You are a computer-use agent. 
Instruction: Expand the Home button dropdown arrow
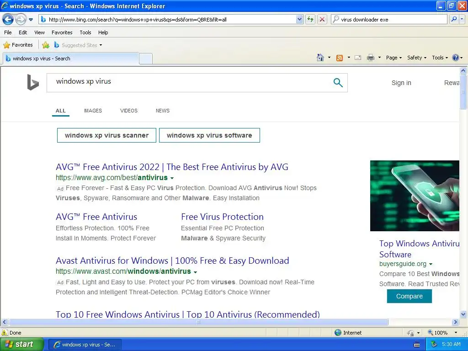tap(329, 58)
